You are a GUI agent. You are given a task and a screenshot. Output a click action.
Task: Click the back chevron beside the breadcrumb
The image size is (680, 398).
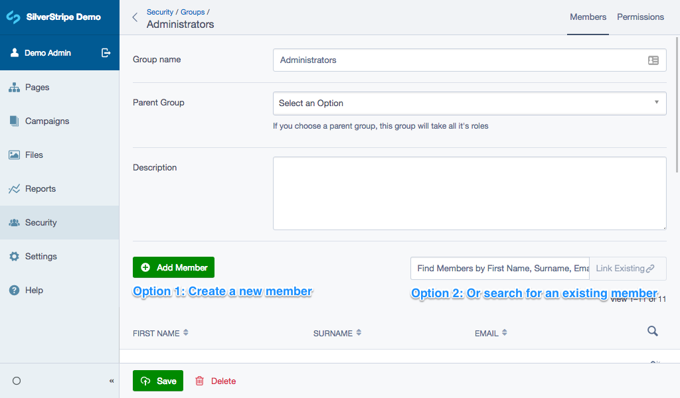click(135, 17)
